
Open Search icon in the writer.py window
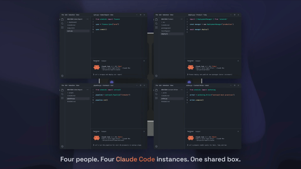[156, 94]
